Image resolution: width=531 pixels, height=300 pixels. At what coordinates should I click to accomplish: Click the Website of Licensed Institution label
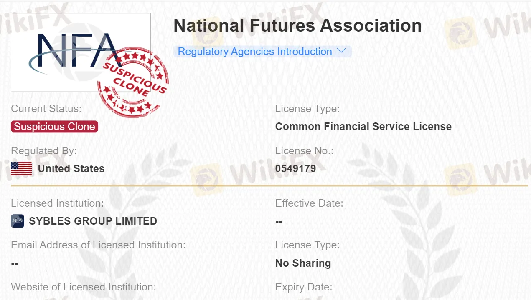coord(83,287)
